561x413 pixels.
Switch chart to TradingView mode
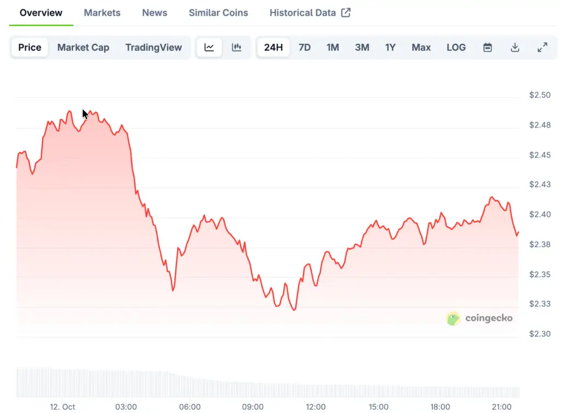153,48
